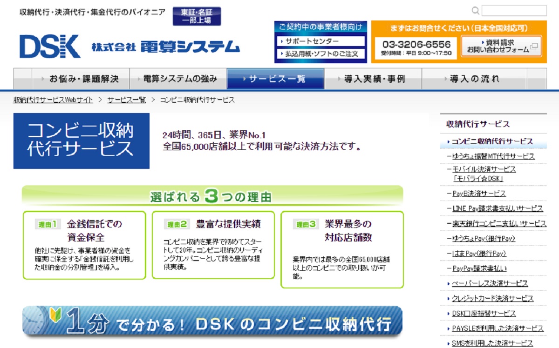
Task: Open sidebar モバイル決済サービス モバライ☆DSK
Action: (484, 174)
